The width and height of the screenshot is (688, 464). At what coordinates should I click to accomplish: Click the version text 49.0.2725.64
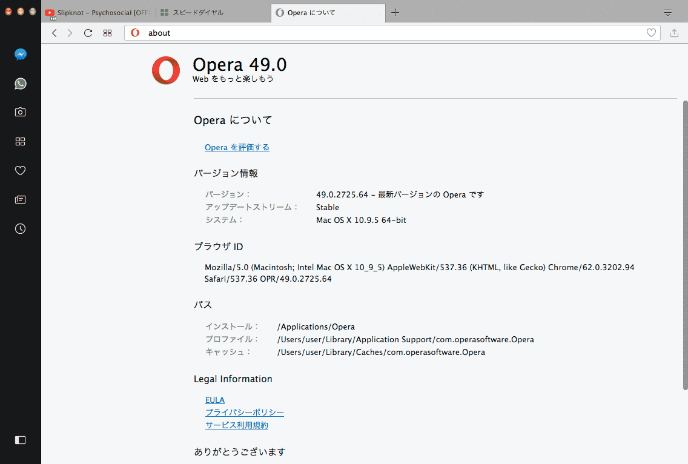[x=342, y=194]
